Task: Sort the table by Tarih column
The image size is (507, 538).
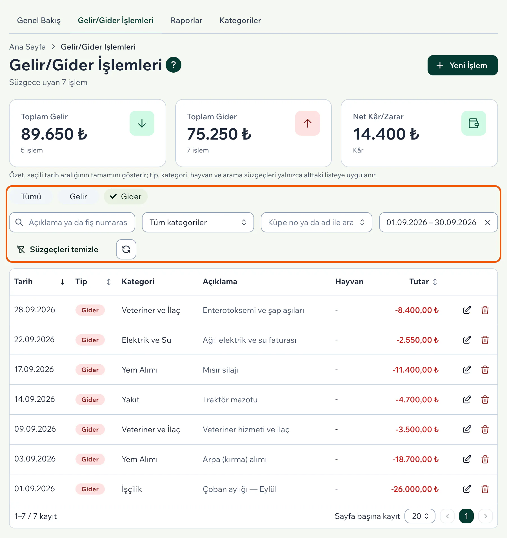Action: 39,282
